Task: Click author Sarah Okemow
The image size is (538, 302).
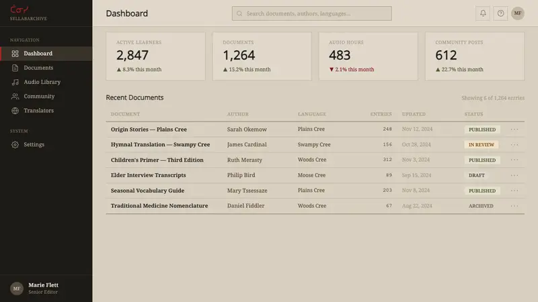Action: tap(247, 130)
